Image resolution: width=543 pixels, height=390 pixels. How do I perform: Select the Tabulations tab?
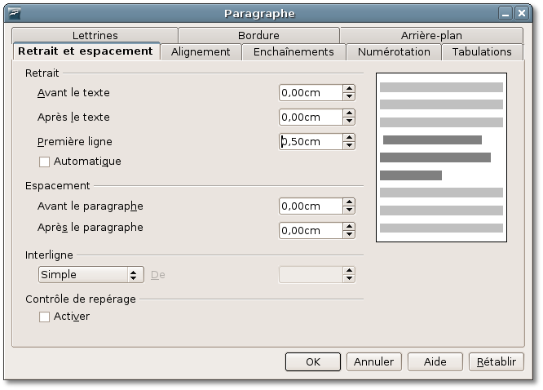(482, 51)
